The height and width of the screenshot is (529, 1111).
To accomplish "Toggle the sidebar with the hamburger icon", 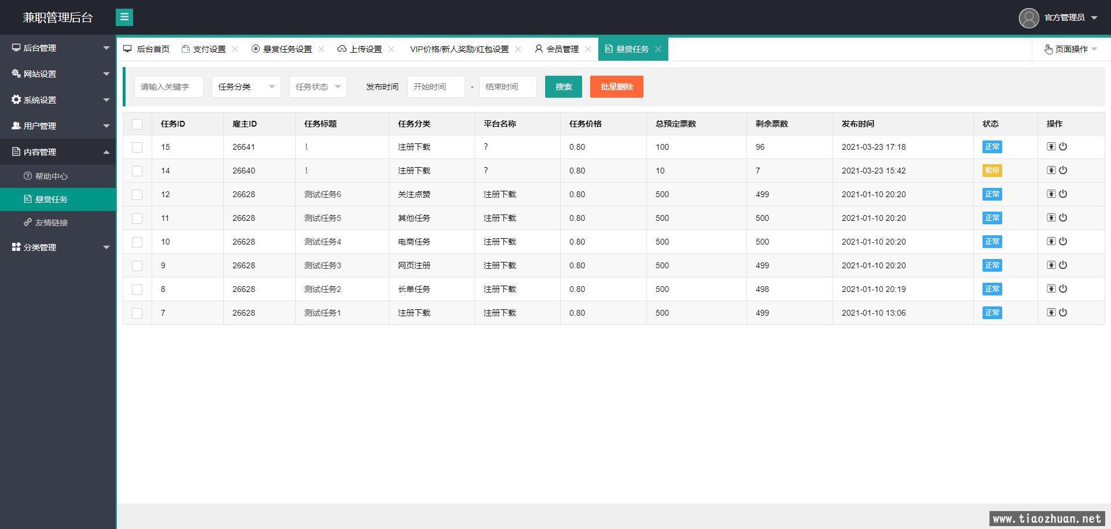I will click(x=124, y=17).
